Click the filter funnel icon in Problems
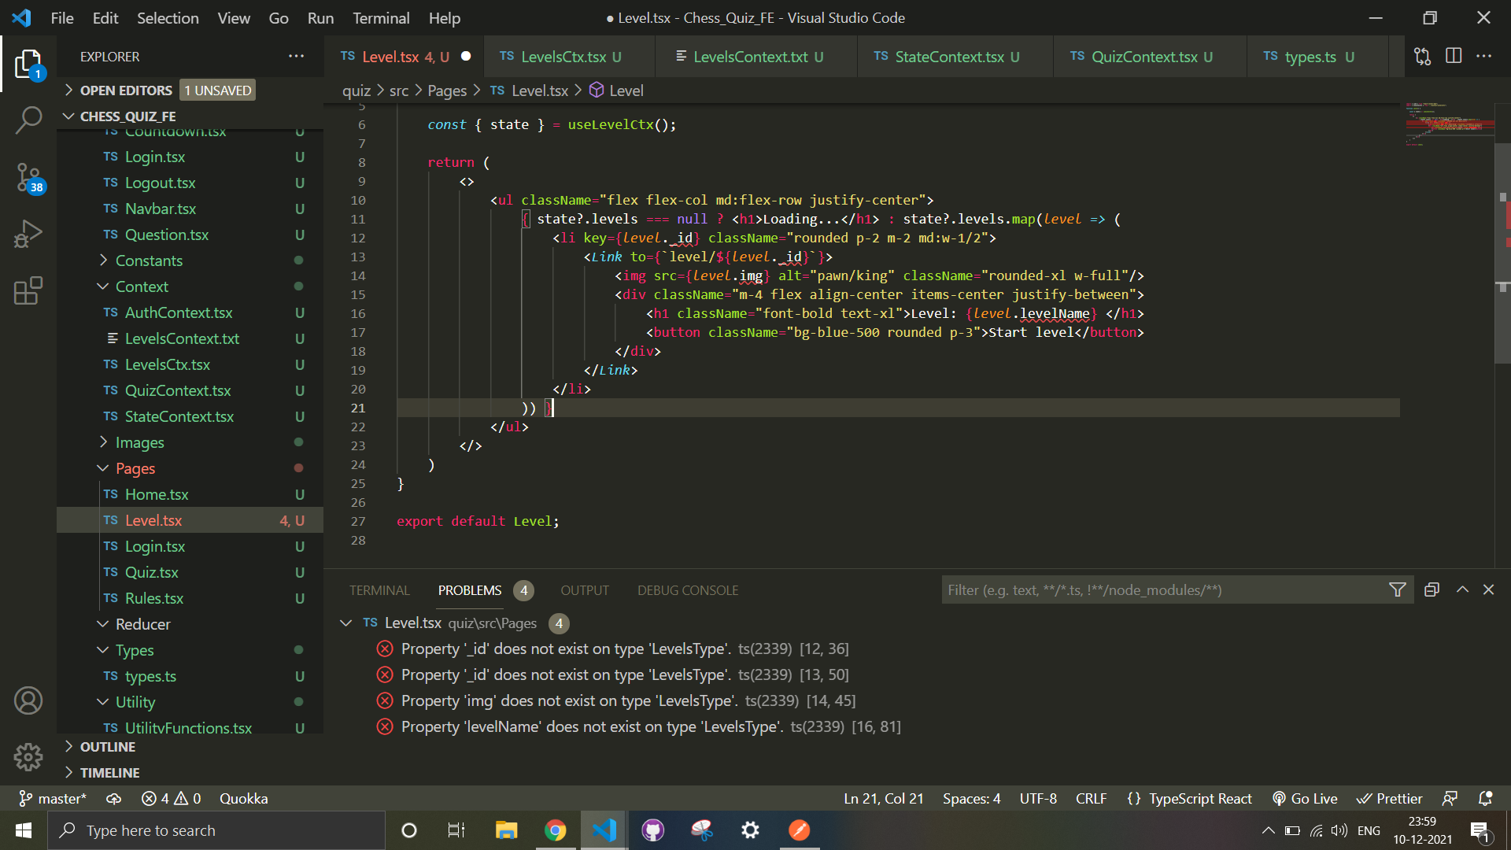Screen dimensions: 1511x850 (1397, 589)
